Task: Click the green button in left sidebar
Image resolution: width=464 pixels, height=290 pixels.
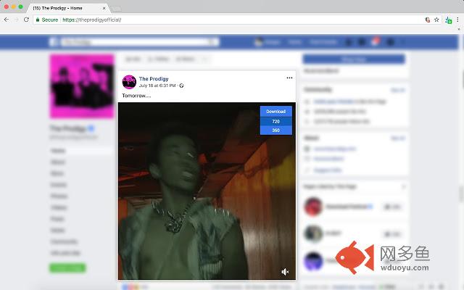Action: 67,268
